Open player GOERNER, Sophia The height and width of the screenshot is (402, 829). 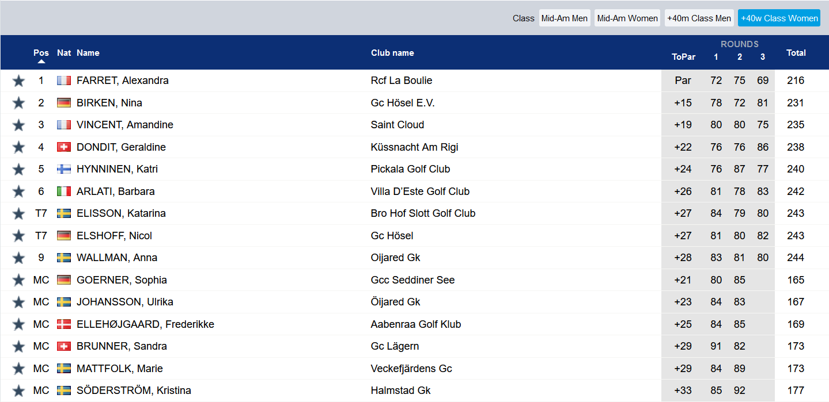[x=122, y=280]
